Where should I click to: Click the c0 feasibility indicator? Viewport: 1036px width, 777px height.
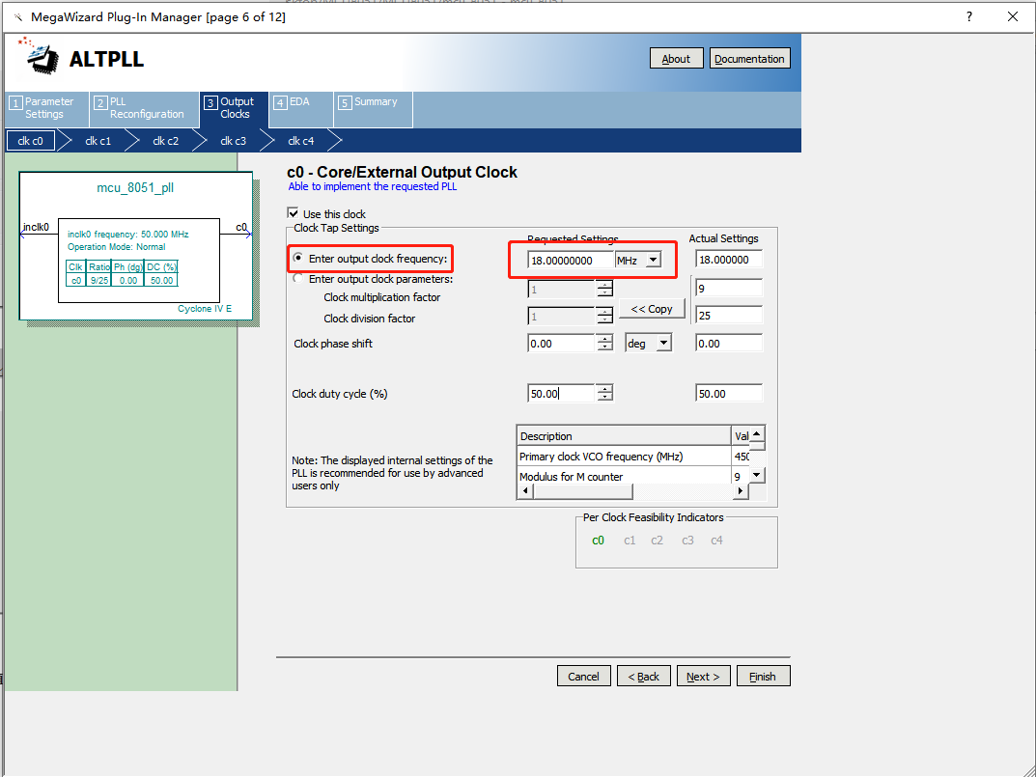click(598, 541)
